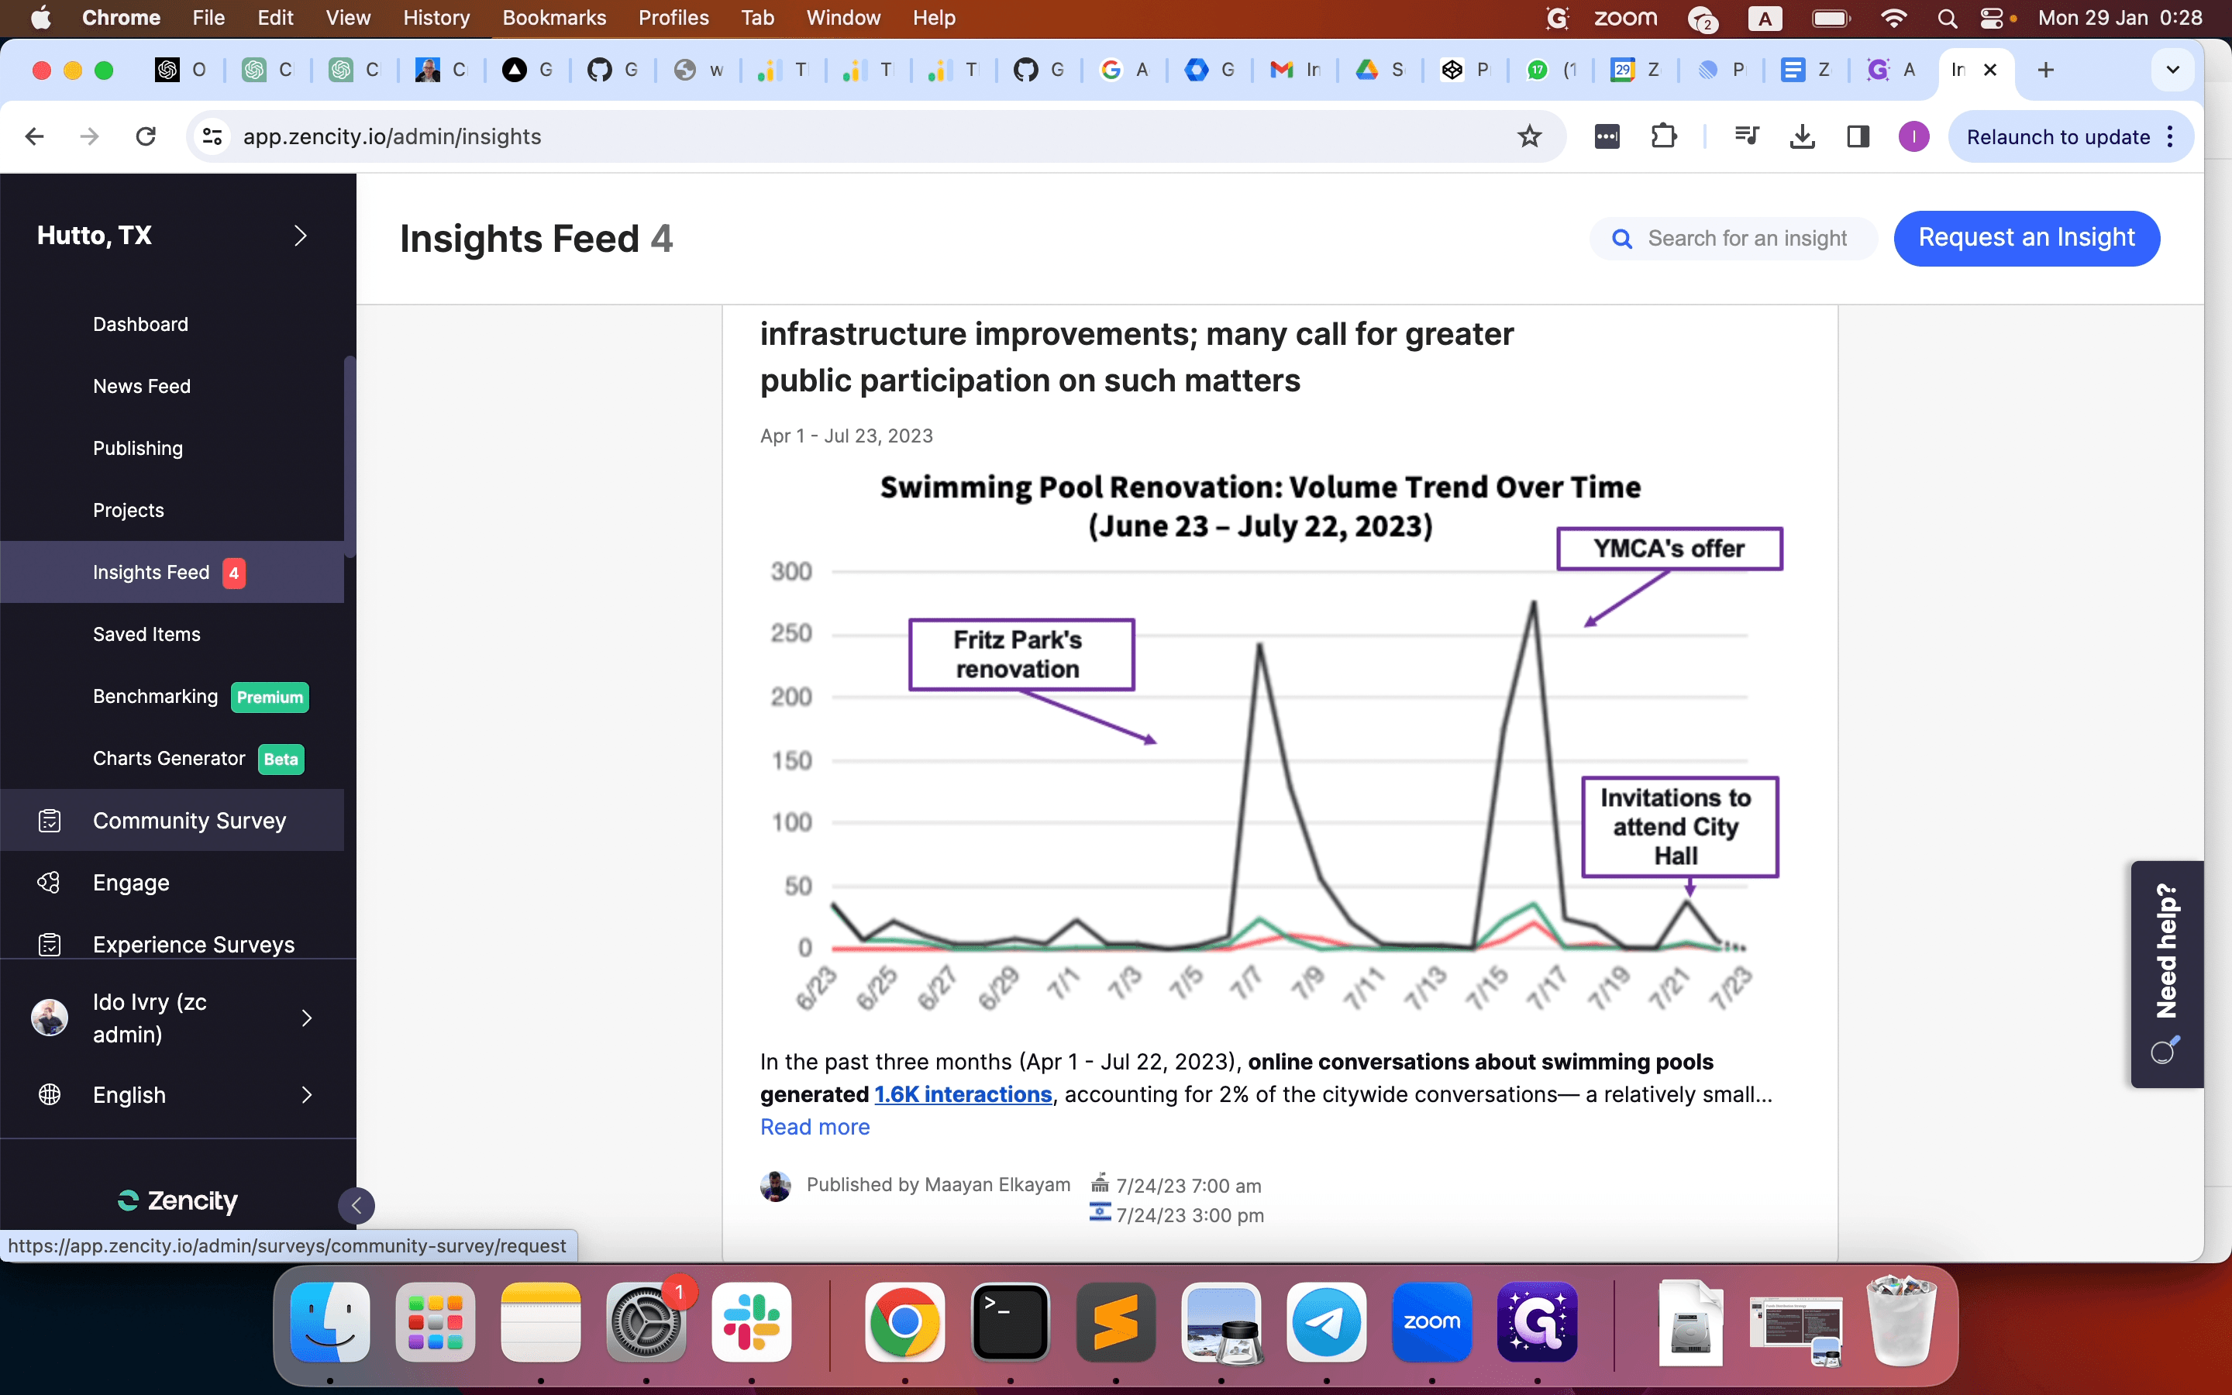Reload the current page
Screen dimensions: 2232x1395
tap(146, 136)
